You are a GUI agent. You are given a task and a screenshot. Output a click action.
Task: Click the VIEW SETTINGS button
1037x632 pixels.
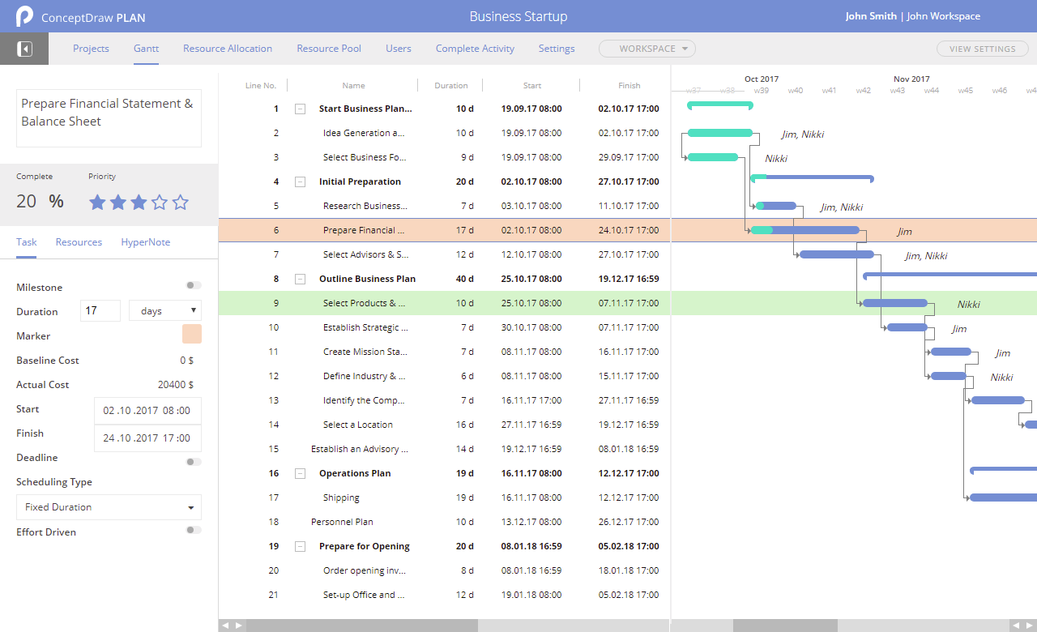(x=982, y=49)
